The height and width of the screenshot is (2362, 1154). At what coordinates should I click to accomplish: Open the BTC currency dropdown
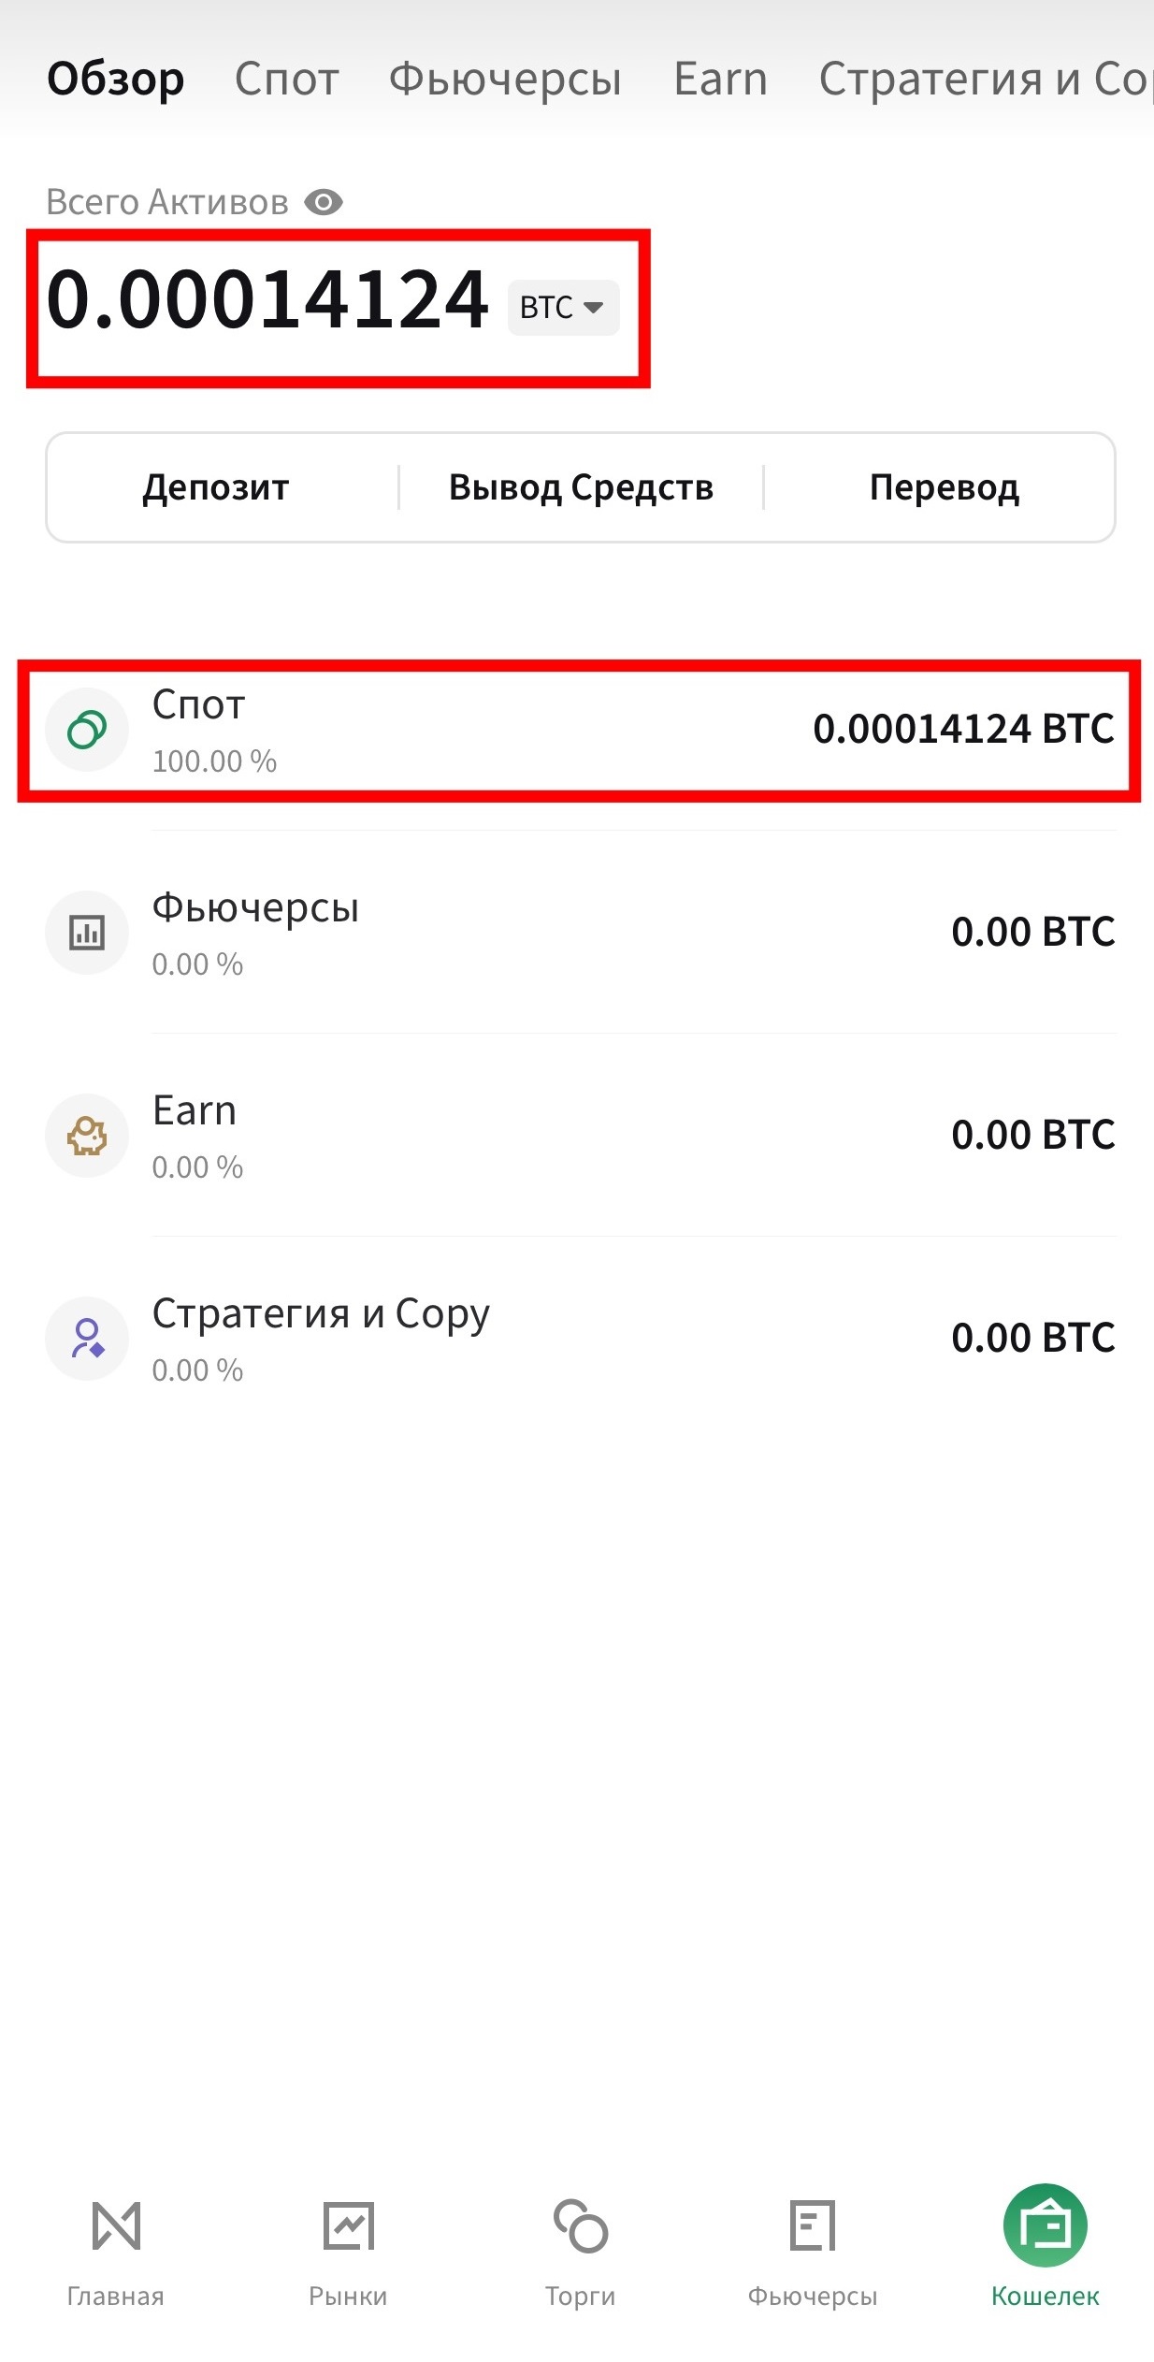click(563, 308)
